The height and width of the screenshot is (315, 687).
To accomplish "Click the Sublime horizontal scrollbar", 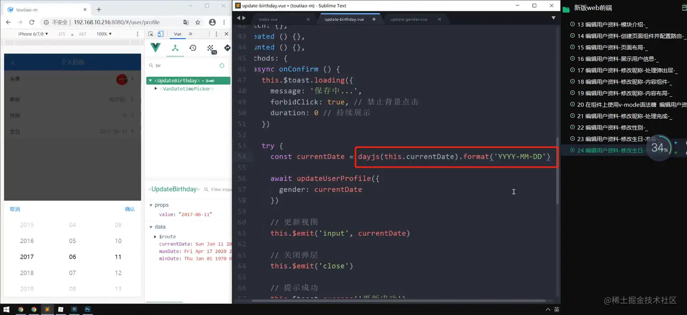I will [398, 300].
